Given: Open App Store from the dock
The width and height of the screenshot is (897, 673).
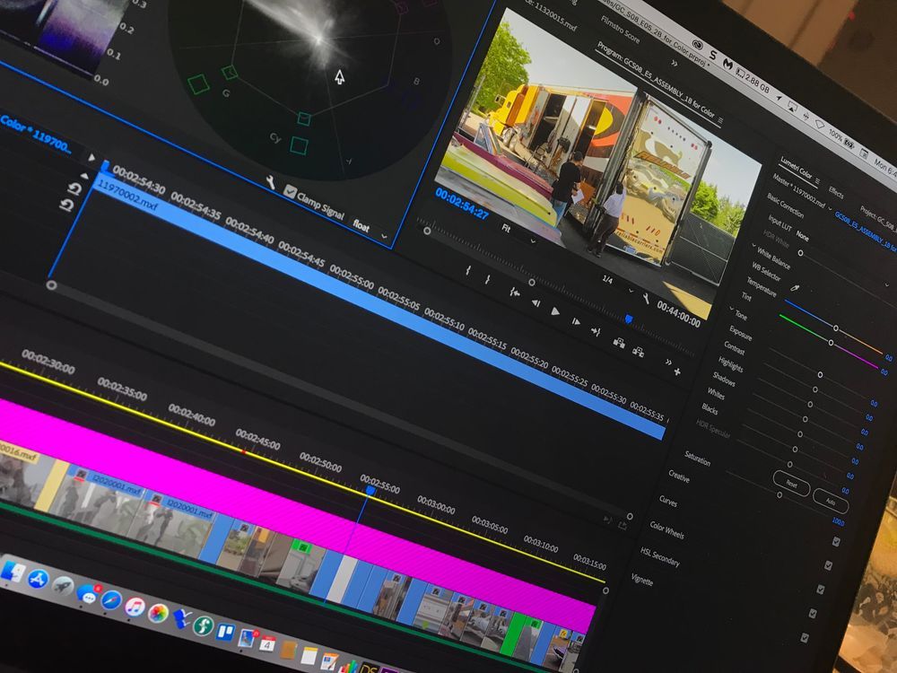Looking at the screenshot, I should point(38,580).
